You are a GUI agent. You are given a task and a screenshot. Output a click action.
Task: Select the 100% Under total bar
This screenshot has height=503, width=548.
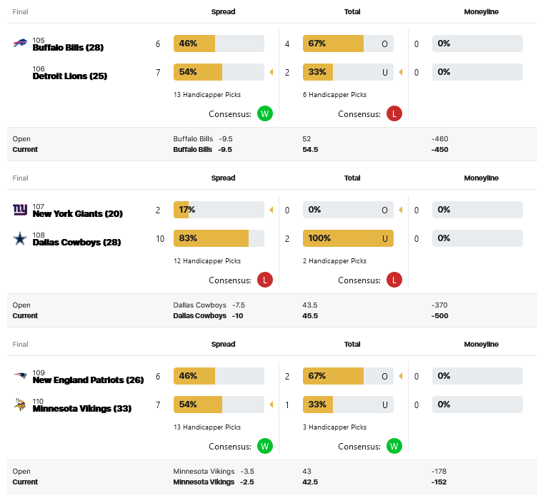(348, 238)
